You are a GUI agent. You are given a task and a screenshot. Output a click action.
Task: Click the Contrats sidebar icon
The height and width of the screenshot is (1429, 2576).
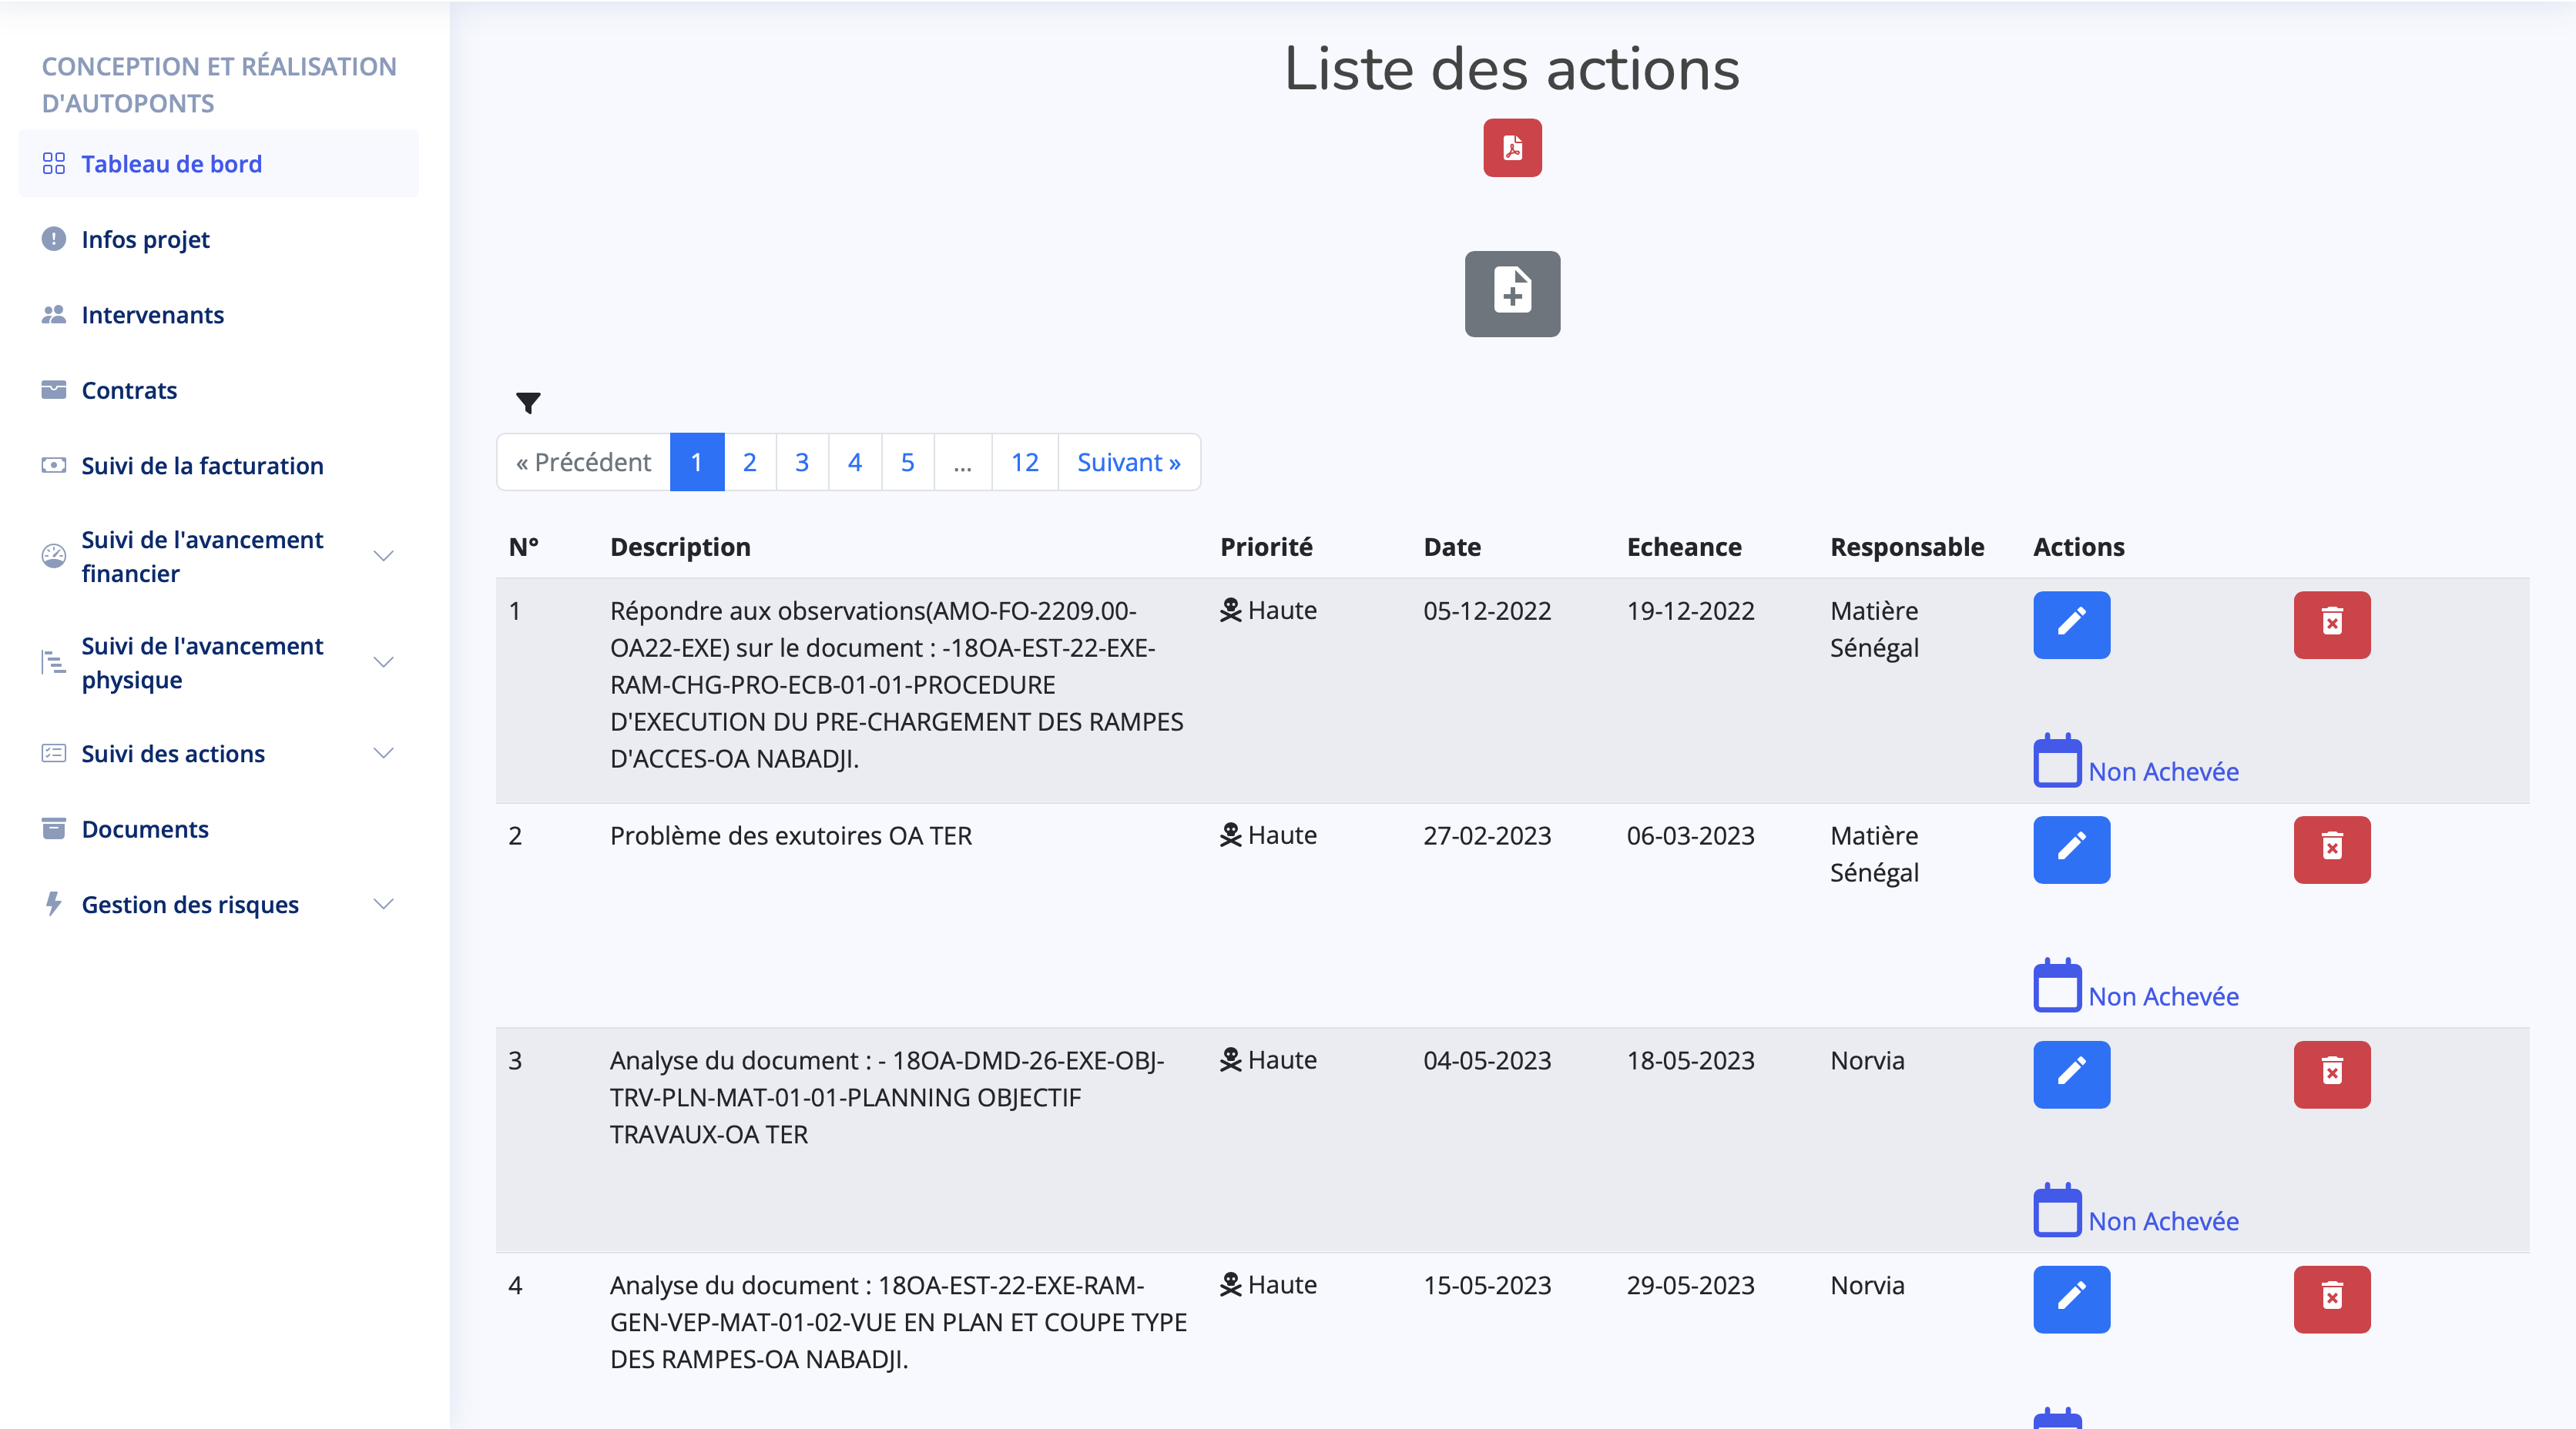pos(54,390)
